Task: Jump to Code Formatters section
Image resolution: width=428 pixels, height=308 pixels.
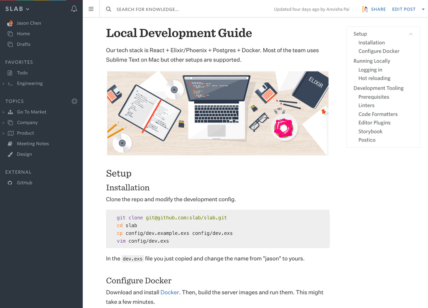Action: (x=378, y=114)
